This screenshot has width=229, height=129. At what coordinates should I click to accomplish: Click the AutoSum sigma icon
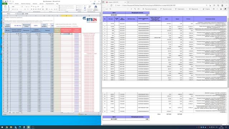tap(85, 6)
